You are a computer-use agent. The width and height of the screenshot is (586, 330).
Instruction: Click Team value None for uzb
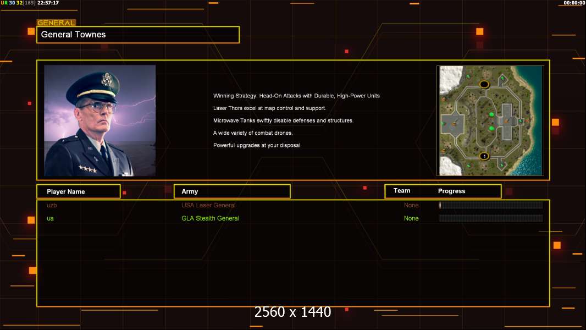click(x=411, y=205)
